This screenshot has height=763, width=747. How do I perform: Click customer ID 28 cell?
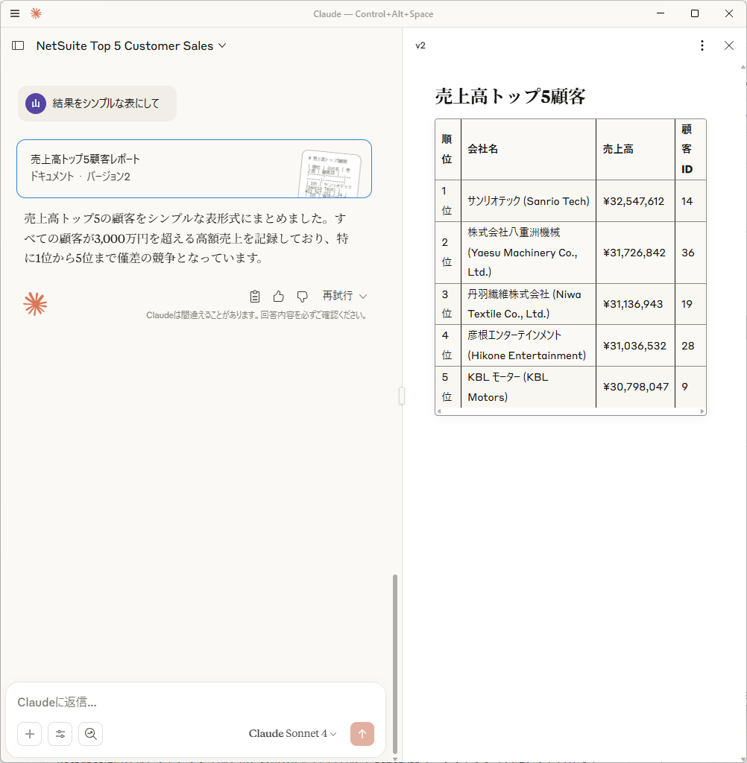(x=690, y=346)
